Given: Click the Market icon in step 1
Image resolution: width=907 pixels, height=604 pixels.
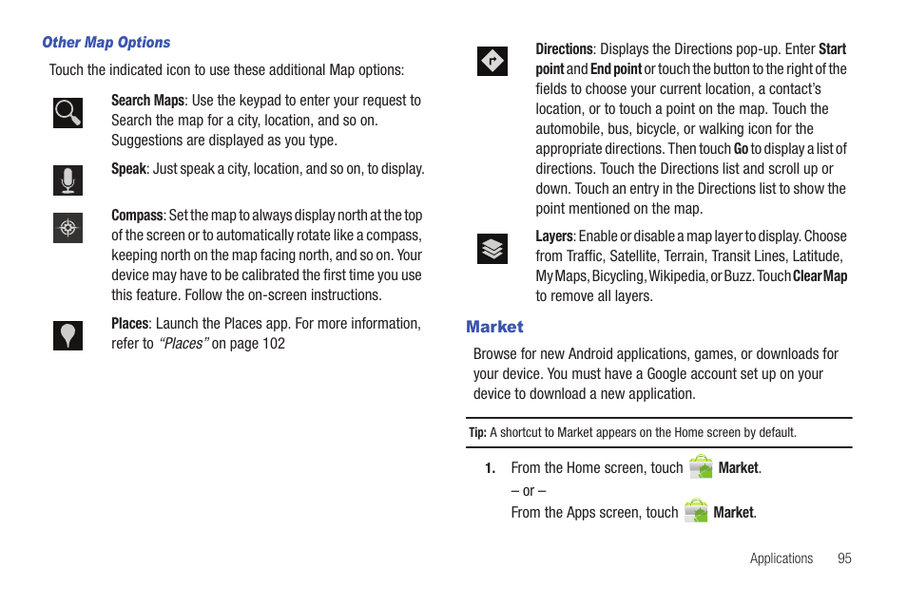Looking at the screenshot, I should point(701,467).
